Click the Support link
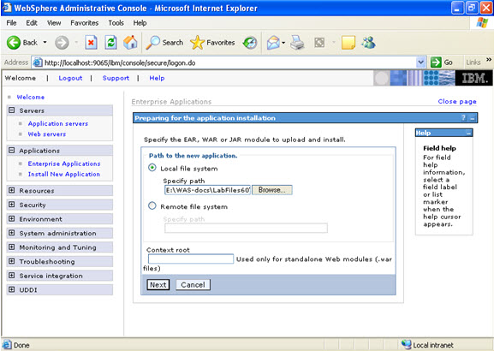Viewport: 494px width, 351px height. point(116,78)
